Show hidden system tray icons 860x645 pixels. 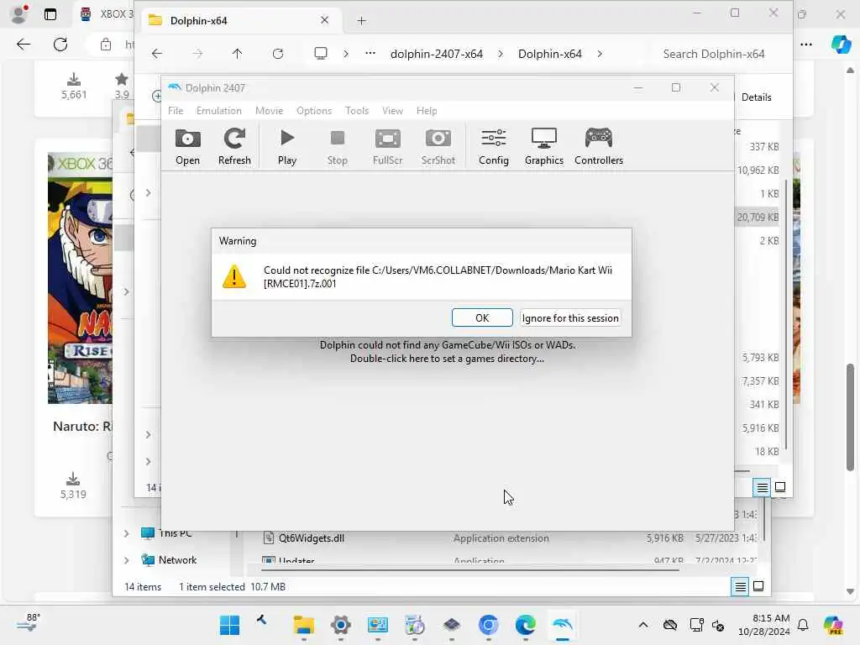point(643,625)
